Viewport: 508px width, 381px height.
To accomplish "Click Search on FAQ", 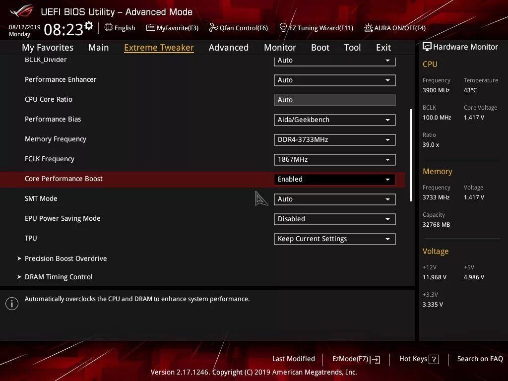I will point(480,359).
